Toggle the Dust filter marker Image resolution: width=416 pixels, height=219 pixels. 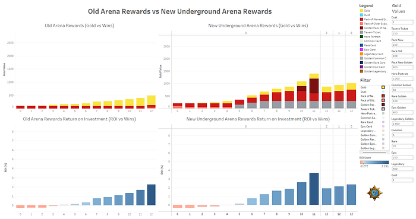click(x=383, y=91)
